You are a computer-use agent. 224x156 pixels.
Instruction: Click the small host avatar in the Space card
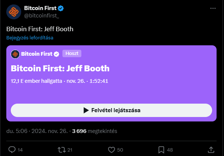click(x=15, y=54)
